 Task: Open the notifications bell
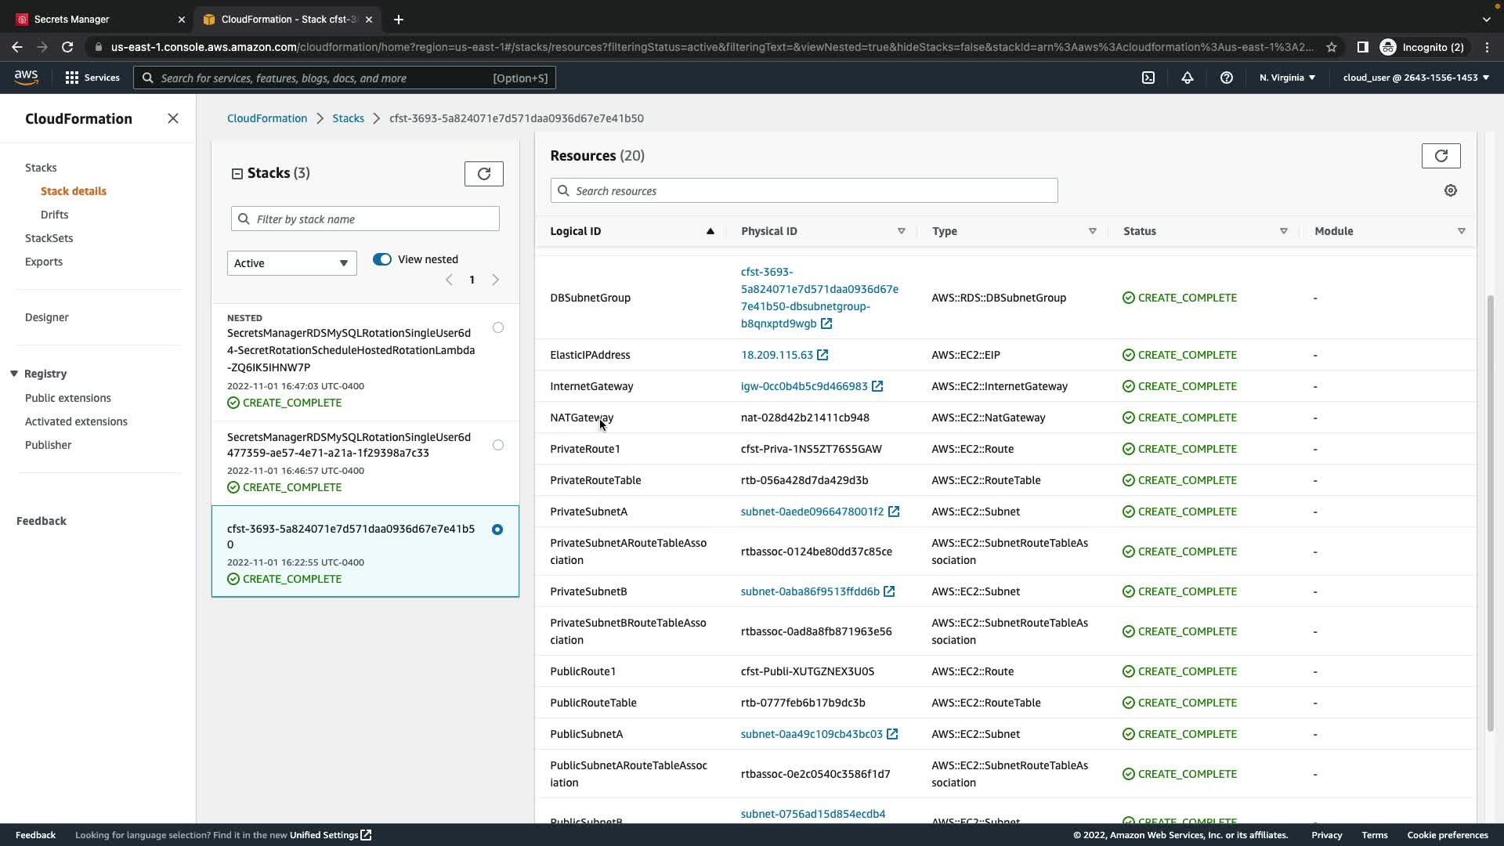coord(1187,78)
